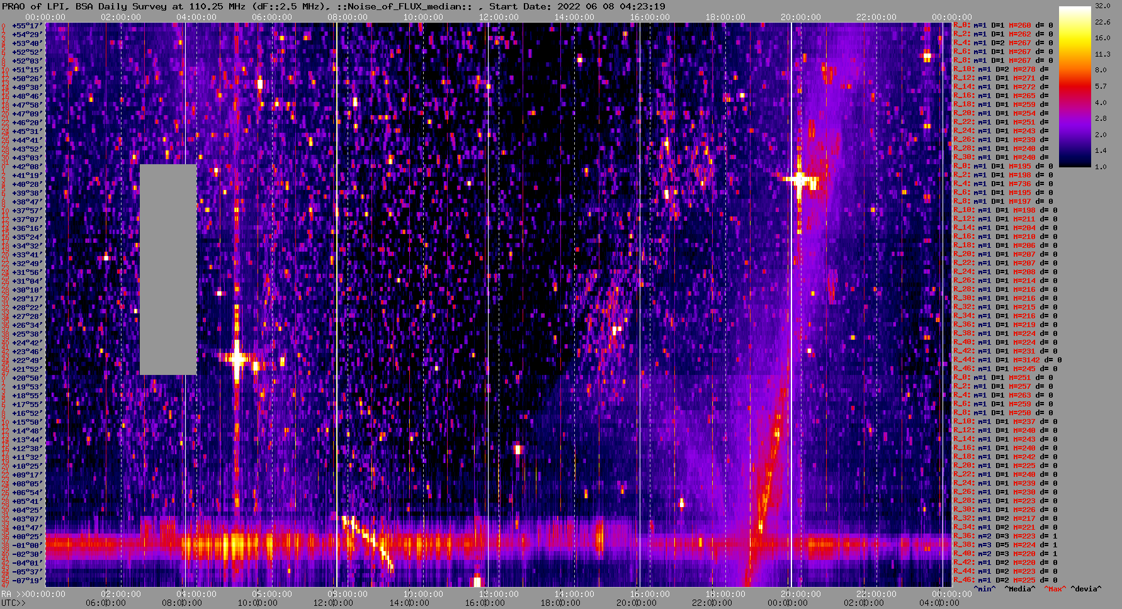1122x609 pixels.
Task: Click the R_42 row showing M=231
Action: [x=1006, y=352]
